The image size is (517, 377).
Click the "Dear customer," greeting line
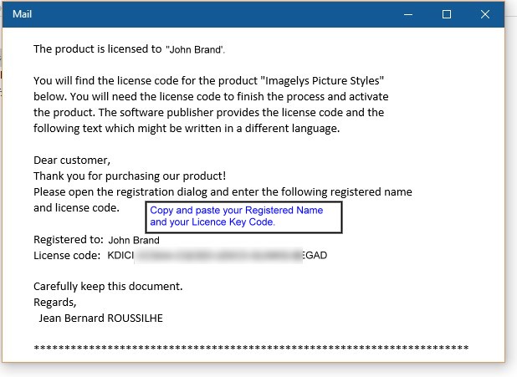(72, 160)
